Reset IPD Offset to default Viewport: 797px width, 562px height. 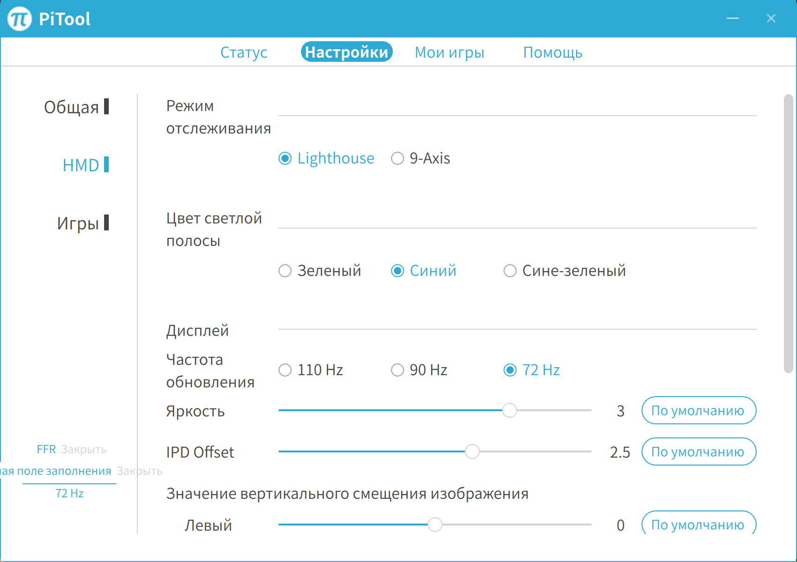click(699, 452)
